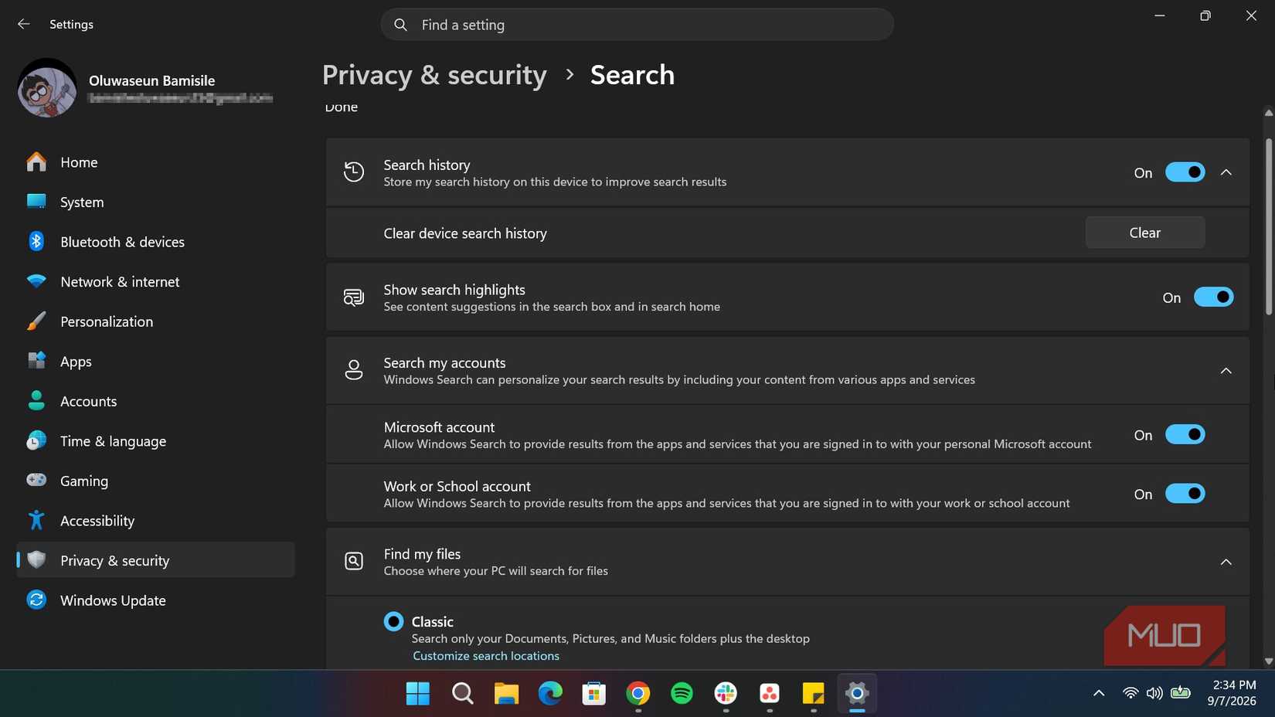Turn off Microsoft account search toggle

1185,435
